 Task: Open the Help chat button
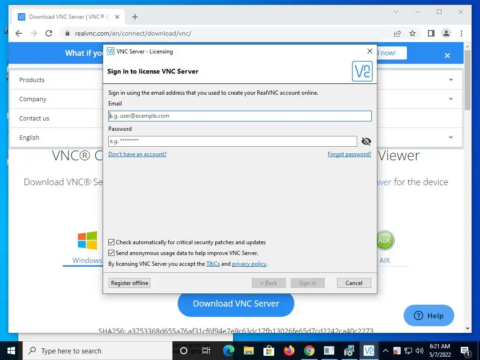coord(428,315)
